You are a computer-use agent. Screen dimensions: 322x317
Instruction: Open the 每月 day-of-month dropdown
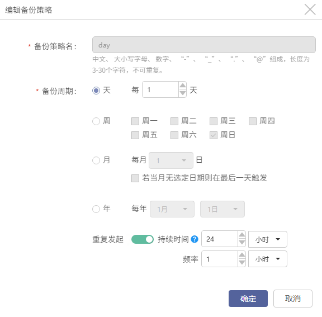171,160
